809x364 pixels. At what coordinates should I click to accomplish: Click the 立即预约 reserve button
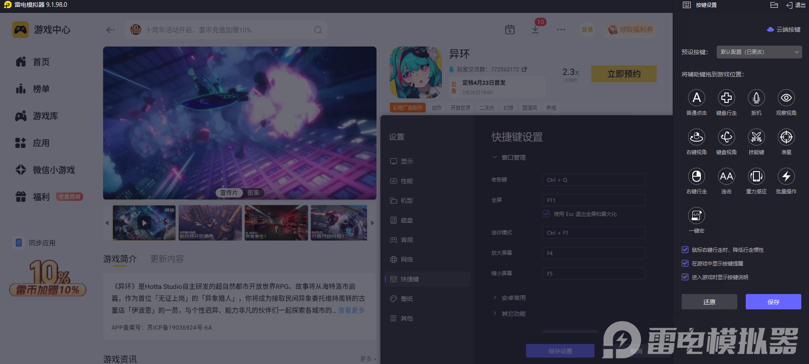click(x=624, y=74)
